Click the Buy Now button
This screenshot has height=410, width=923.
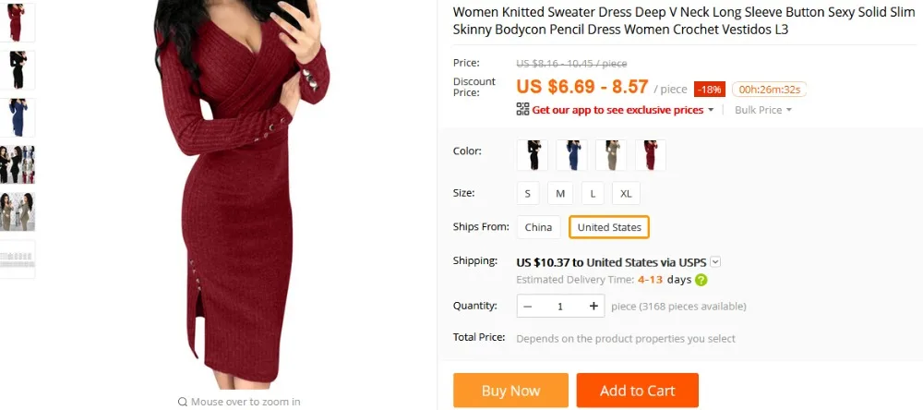coord(510,391)
